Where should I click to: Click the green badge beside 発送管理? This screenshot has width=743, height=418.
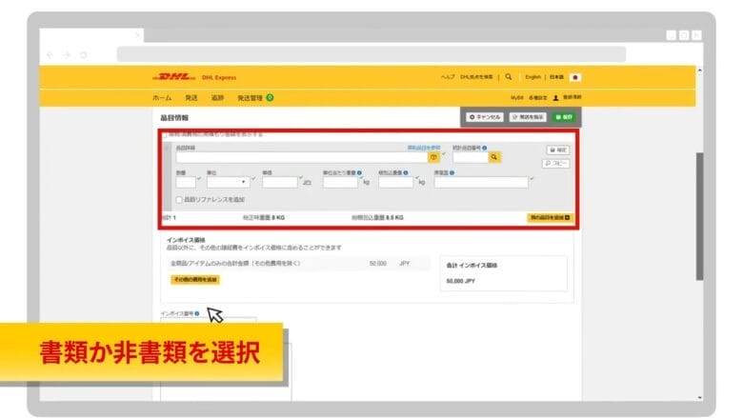[270, 97]
